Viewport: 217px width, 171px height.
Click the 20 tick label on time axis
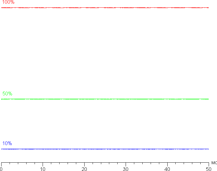point(84,169)
